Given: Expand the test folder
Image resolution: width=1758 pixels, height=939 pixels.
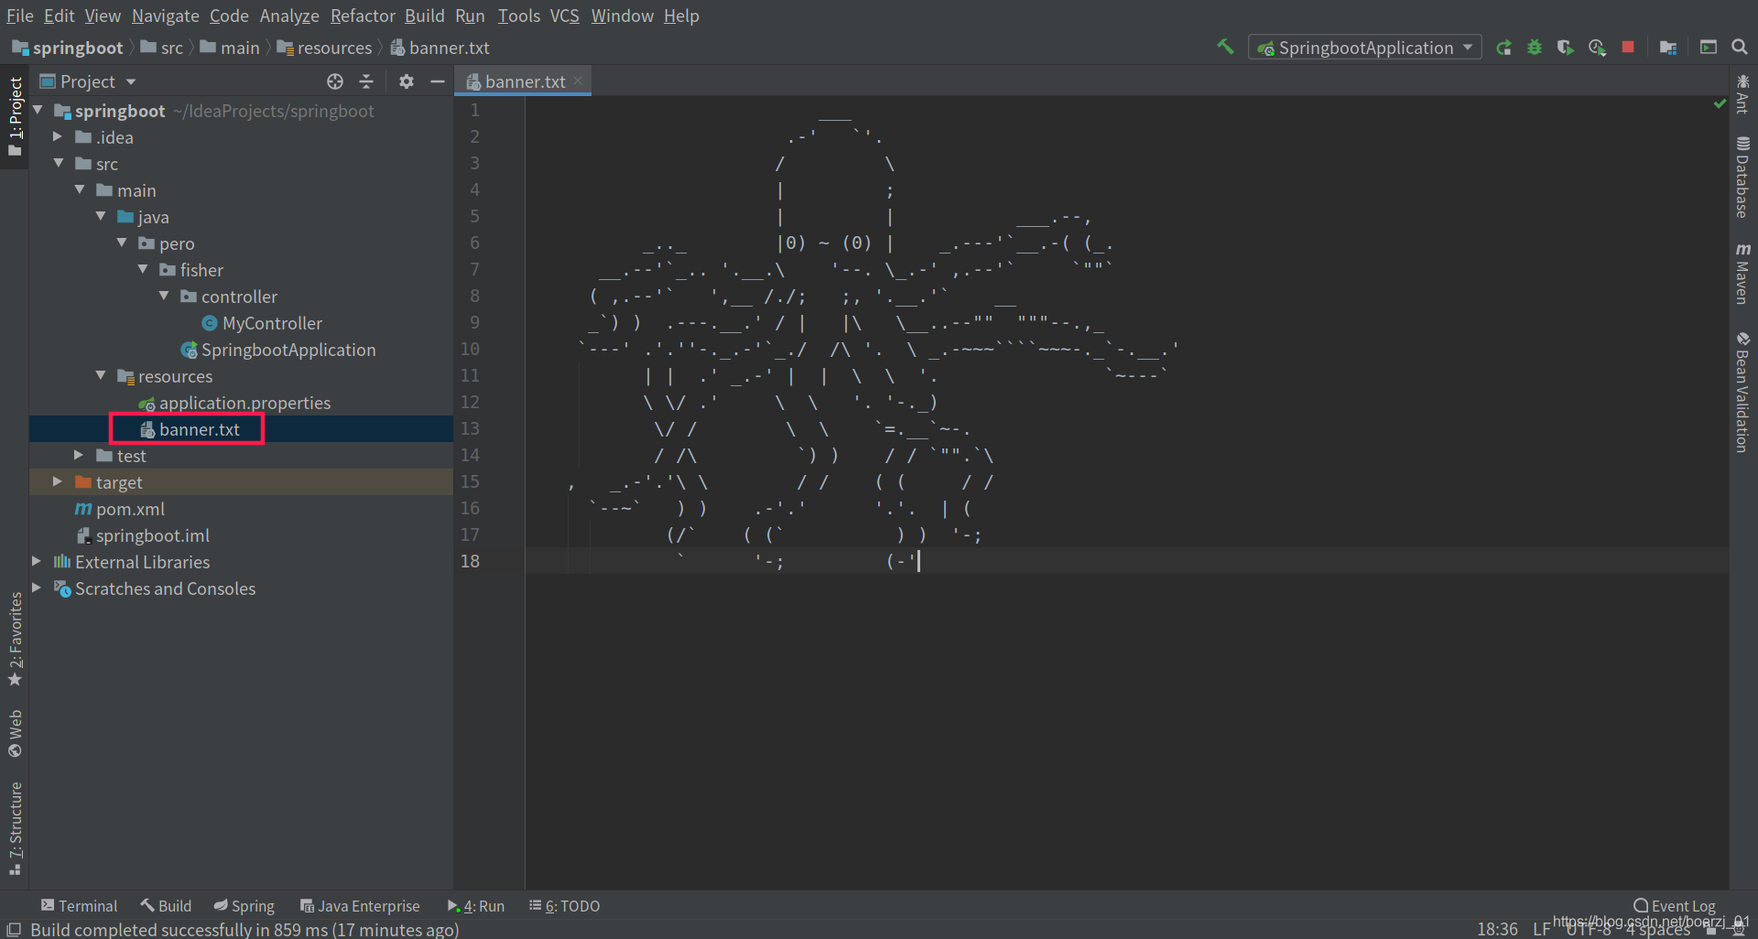Looking at the screenshot, I should 78,455.
